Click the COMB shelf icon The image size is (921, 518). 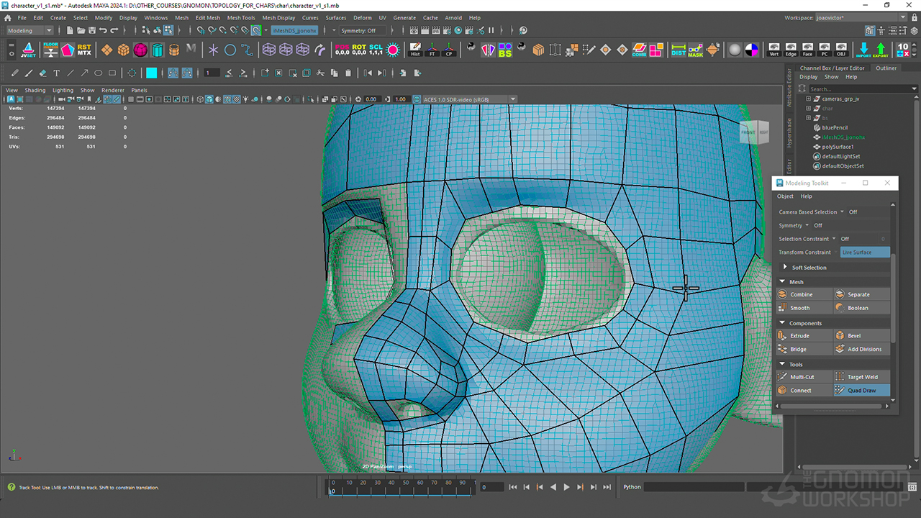coord(639,50)
